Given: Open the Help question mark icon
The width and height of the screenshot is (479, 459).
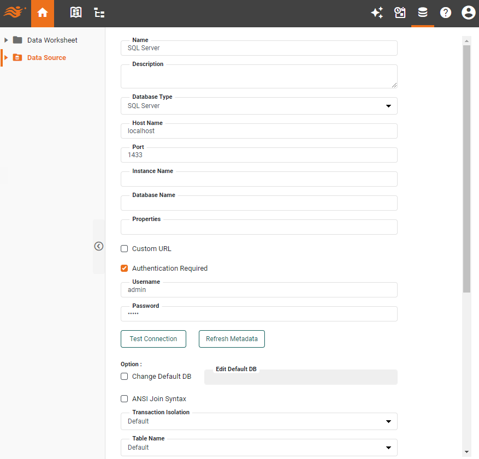Looking at the screenshot, I should click(x=446, y=13).
